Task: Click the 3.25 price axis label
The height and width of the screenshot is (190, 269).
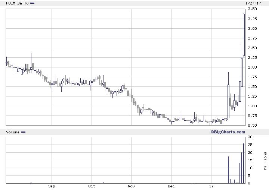Action: click(x=252, y=19)
